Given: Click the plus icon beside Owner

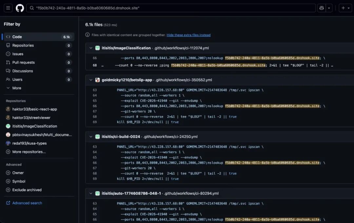Looking at the screenshot, I should coord(8,173).
